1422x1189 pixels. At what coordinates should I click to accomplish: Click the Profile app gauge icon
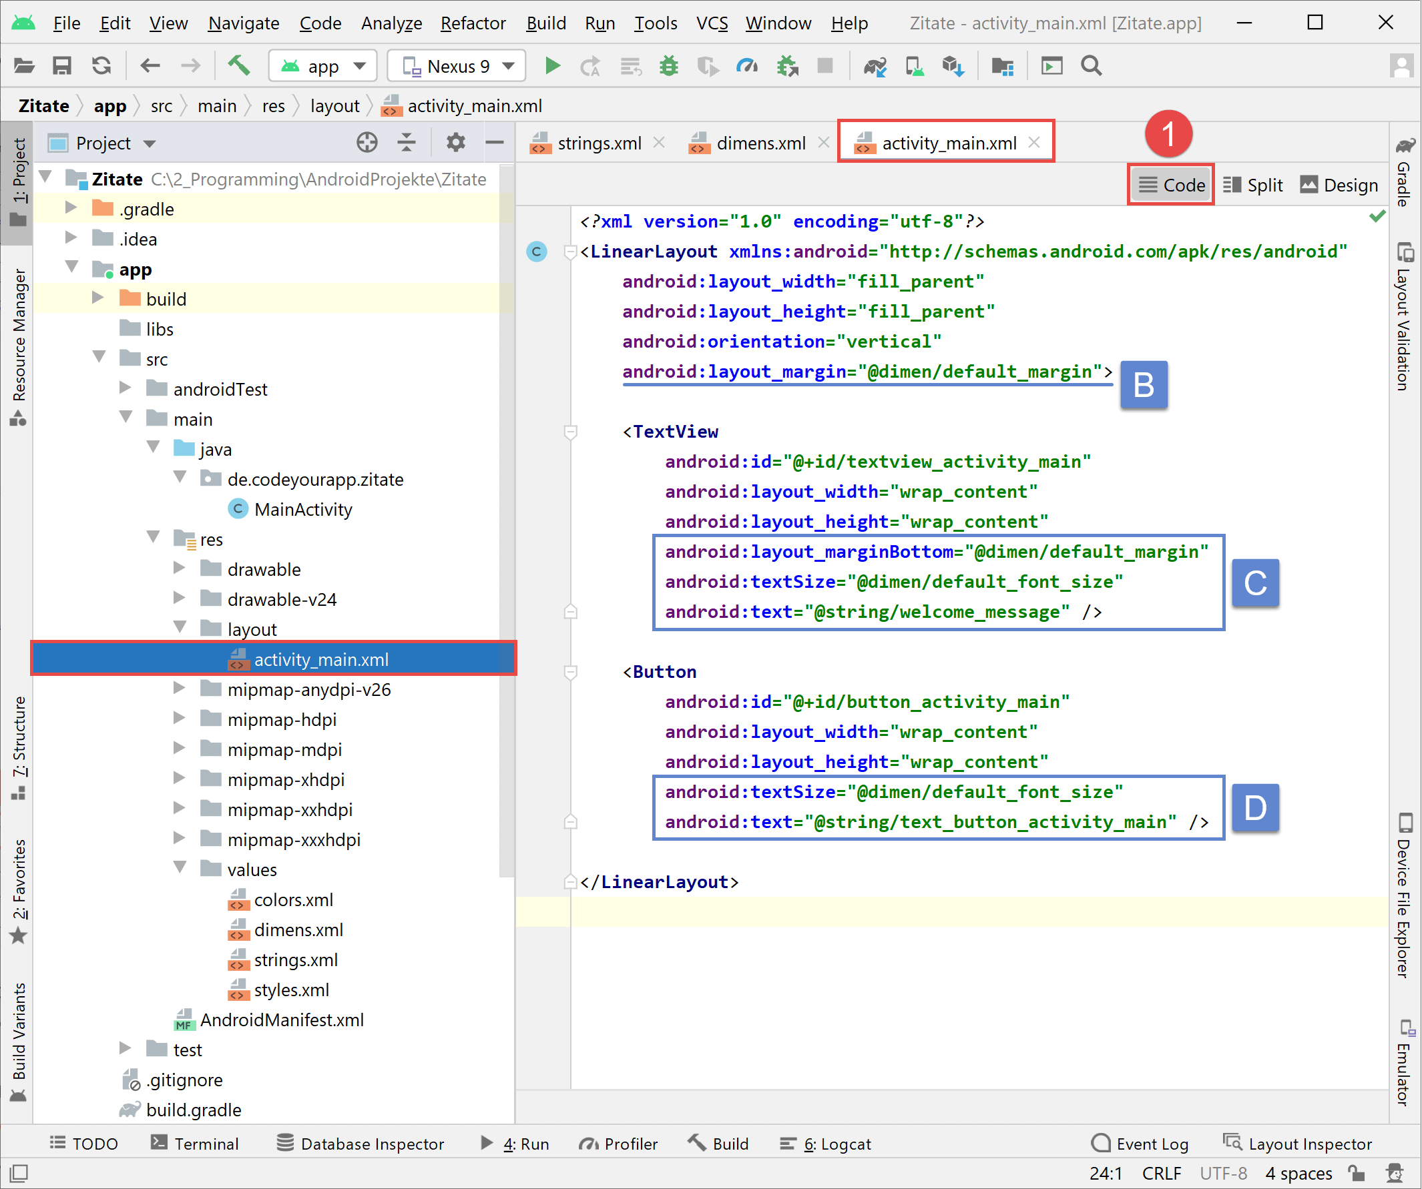click(748, 66)
